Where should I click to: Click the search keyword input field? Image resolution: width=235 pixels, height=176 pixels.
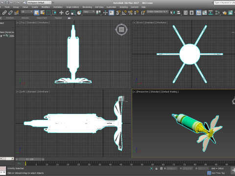224,3
